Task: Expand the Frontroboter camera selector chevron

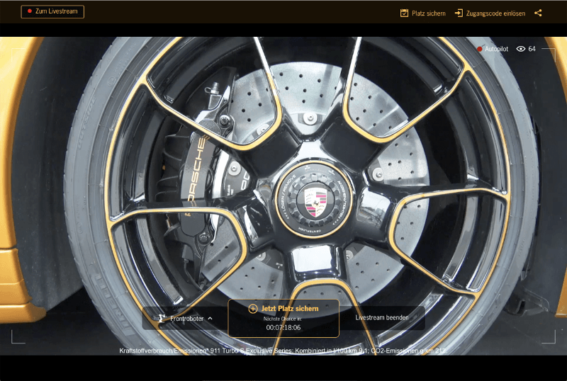Action: tap(210, 318)
